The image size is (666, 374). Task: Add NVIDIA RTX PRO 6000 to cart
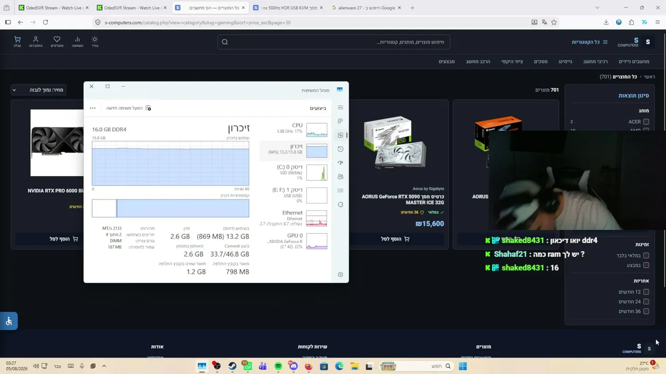[x=63, y=239]
